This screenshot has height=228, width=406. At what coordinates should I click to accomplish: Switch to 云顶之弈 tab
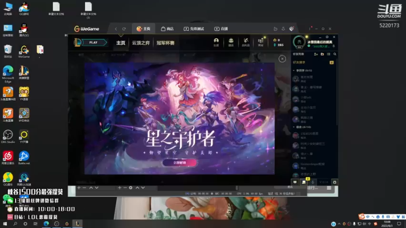click(x=141, y=43)
